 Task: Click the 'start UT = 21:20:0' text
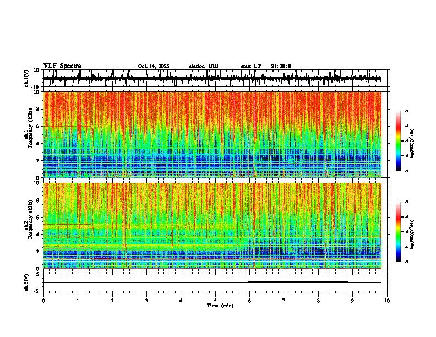[266, 66]
